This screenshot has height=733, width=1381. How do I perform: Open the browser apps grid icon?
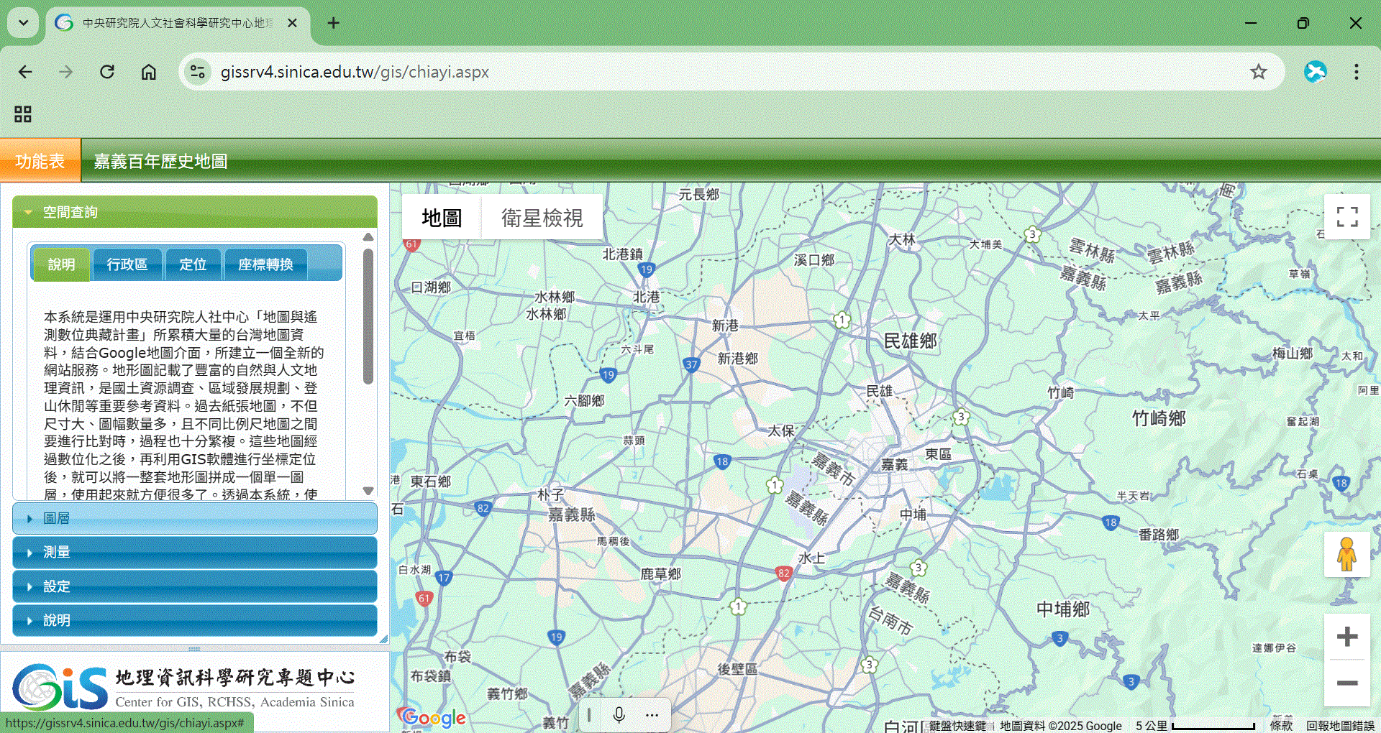tap(23, 114)
